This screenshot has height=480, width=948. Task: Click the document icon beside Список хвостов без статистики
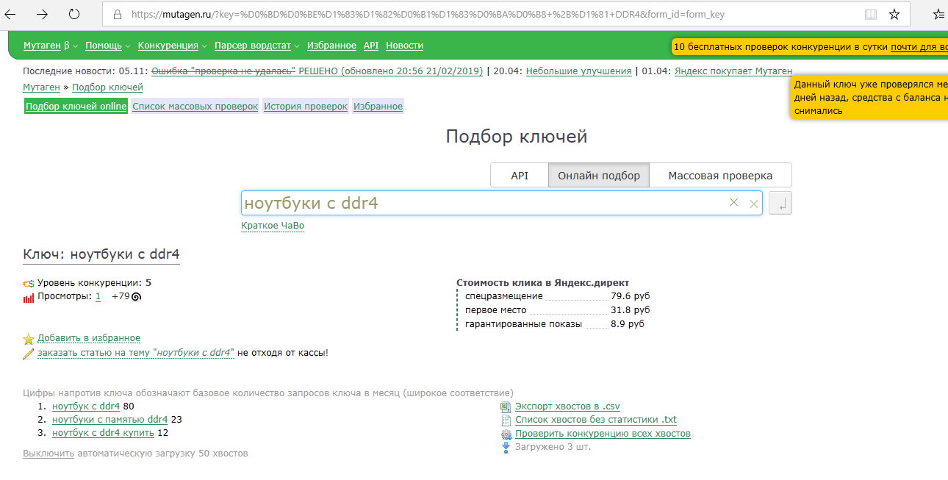tap(506, 420)
